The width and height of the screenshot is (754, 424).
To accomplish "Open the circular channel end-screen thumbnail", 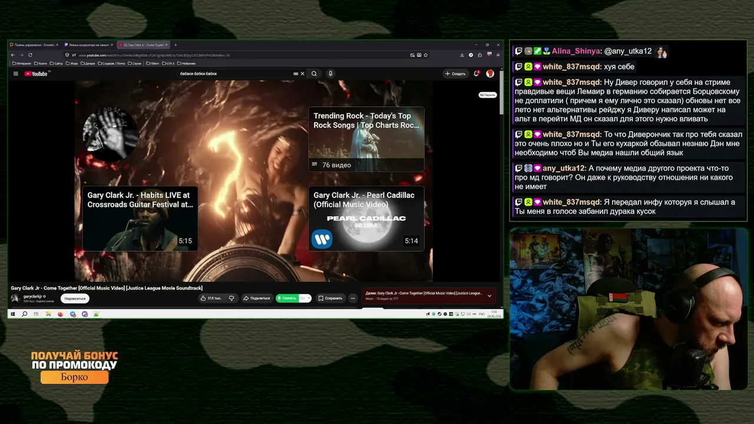I will pyautogui.click(x=111, y=133).
